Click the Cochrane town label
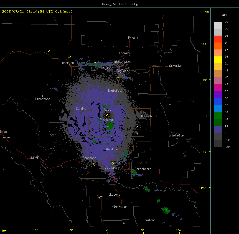This screenshot has width=239, height=234. point(89,158)
